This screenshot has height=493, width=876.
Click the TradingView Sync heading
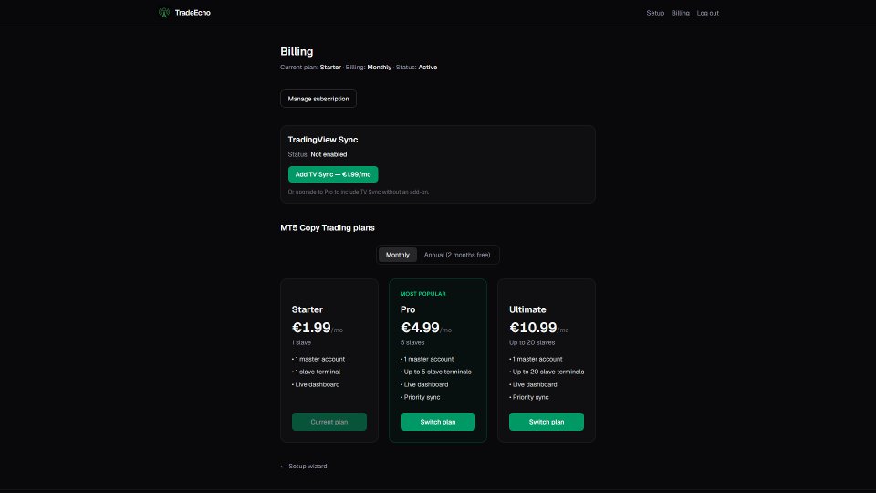tap(323, 140)
